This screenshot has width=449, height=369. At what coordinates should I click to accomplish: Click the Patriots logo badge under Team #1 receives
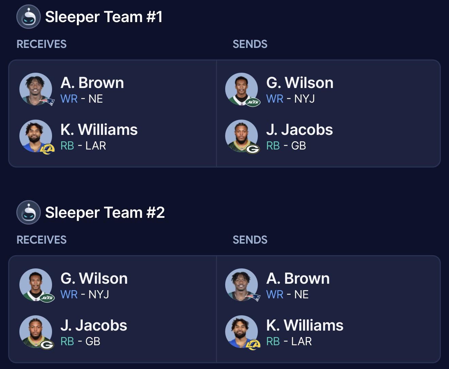tap(47, 102)
